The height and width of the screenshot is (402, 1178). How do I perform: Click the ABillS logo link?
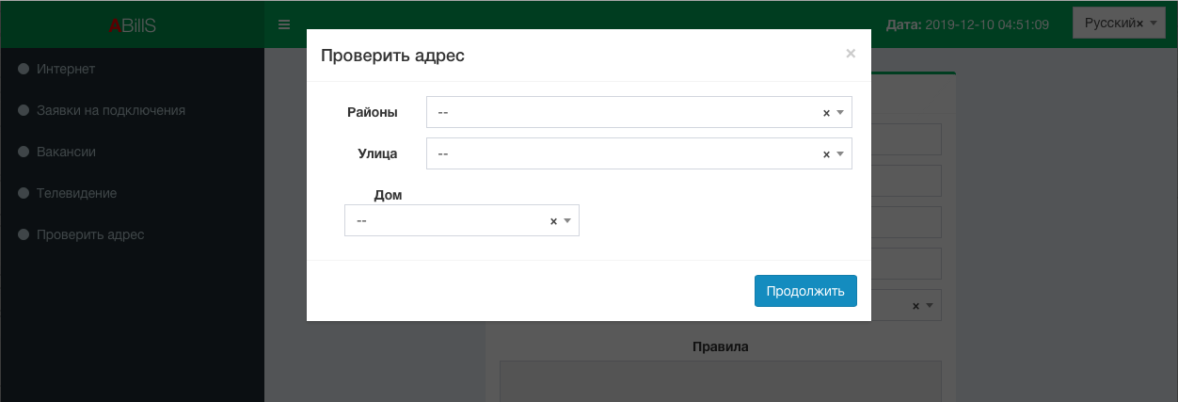pyautogui.click(x=132, y=25)
